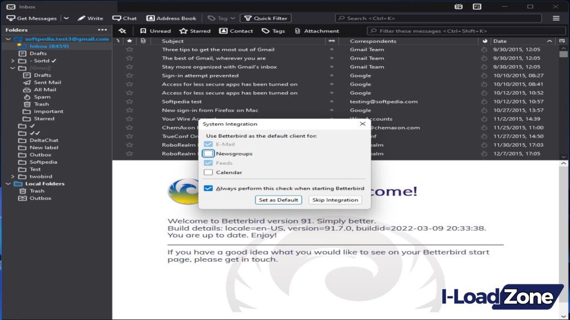This screenshot has width=570, height=320.
Task: Click the Set as Default button
Action: pos(278,200)
